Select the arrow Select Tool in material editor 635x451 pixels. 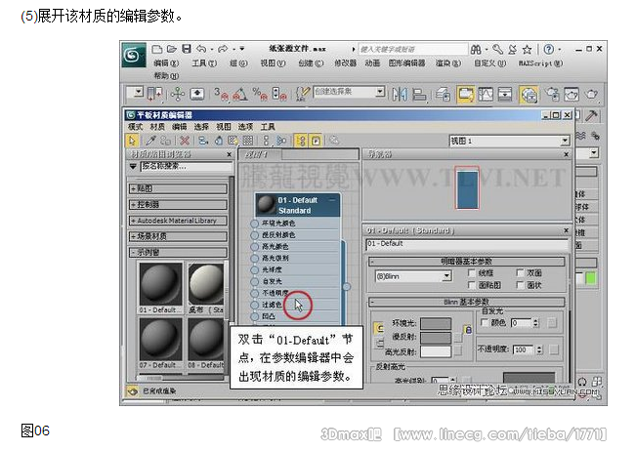(132, 141)
